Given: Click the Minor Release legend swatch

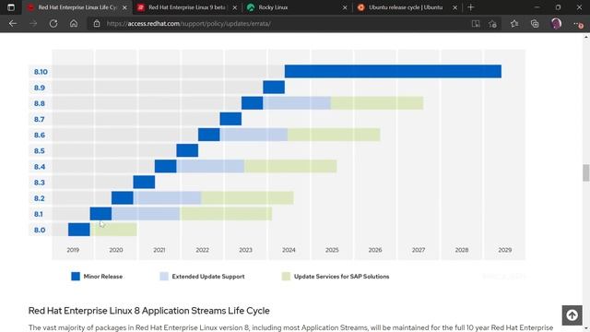Looking at the screenshot, I should point(76,277).
